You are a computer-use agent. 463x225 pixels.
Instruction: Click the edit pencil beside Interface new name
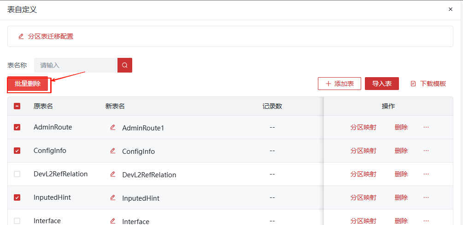(x=113, y=221)
